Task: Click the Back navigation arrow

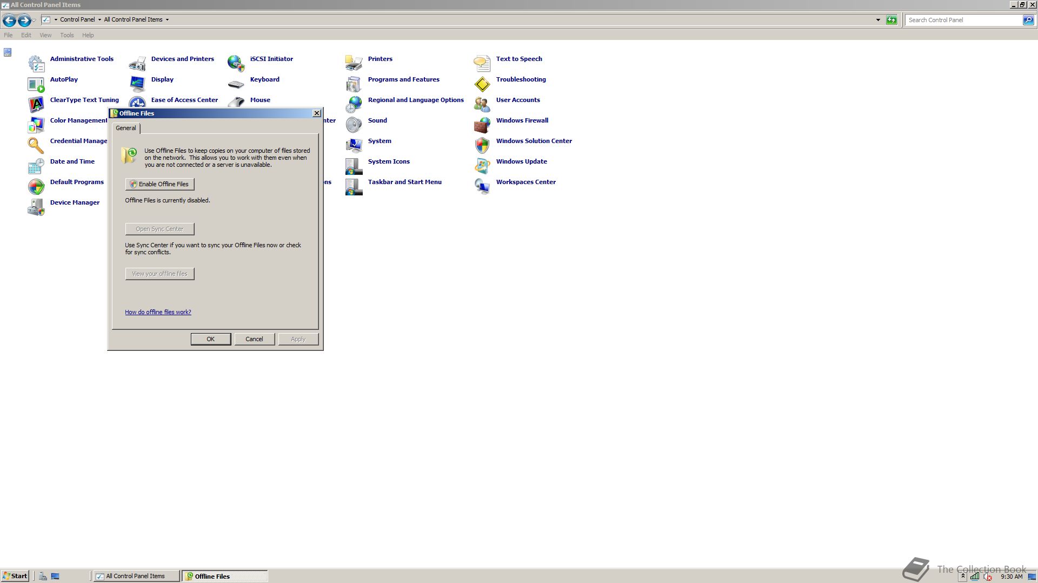Action: (x=9, y=21)
